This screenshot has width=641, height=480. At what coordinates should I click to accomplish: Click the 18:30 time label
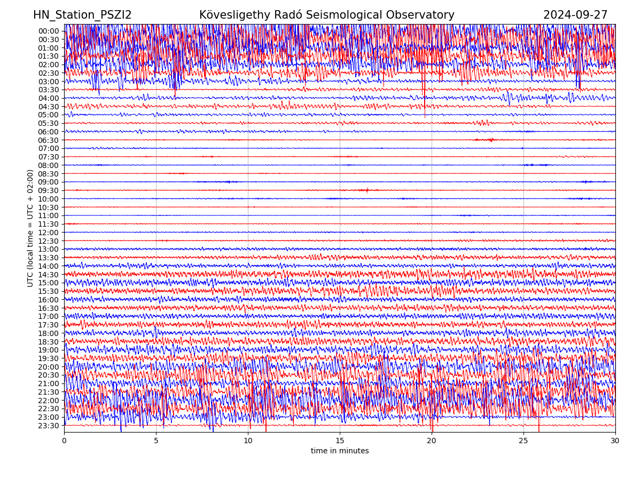click(x=49, y=342)
